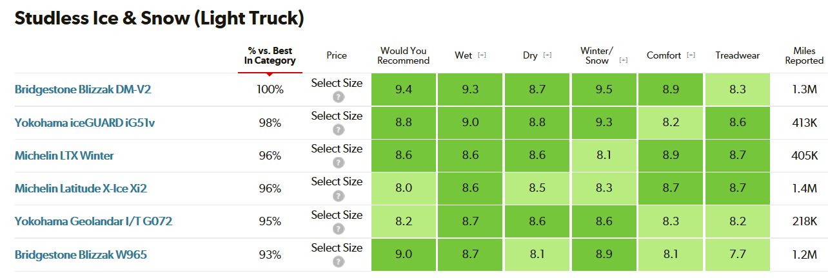Sort table by Miles Reported
The image size is (828, 278).
click(x=804, y=55)
